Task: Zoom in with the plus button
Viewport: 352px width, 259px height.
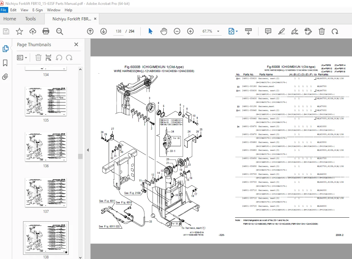Action: [x=190, y=31]
